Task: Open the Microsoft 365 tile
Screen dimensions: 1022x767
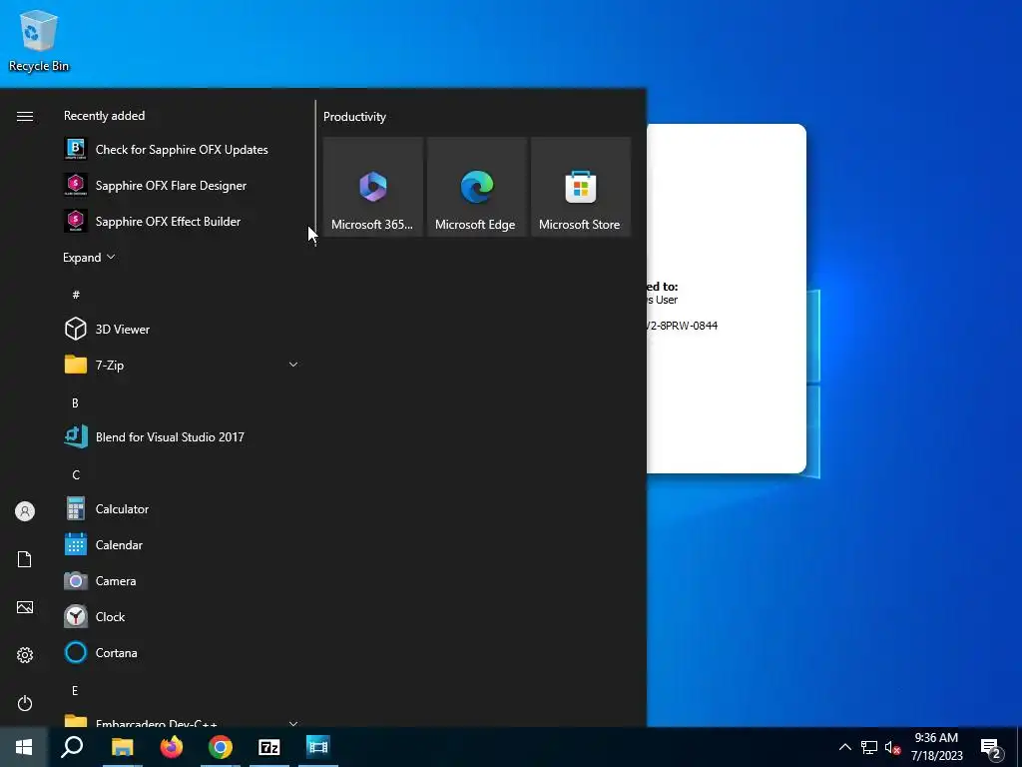Action: pos(373,187)
